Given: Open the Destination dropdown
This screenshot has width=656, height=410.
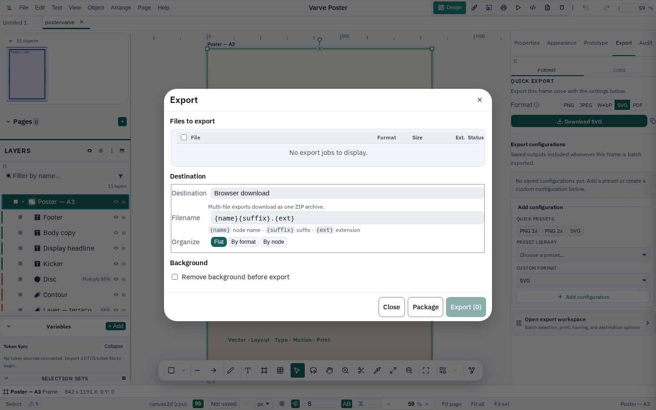Looking at the screenshot, I should point(347,193).
